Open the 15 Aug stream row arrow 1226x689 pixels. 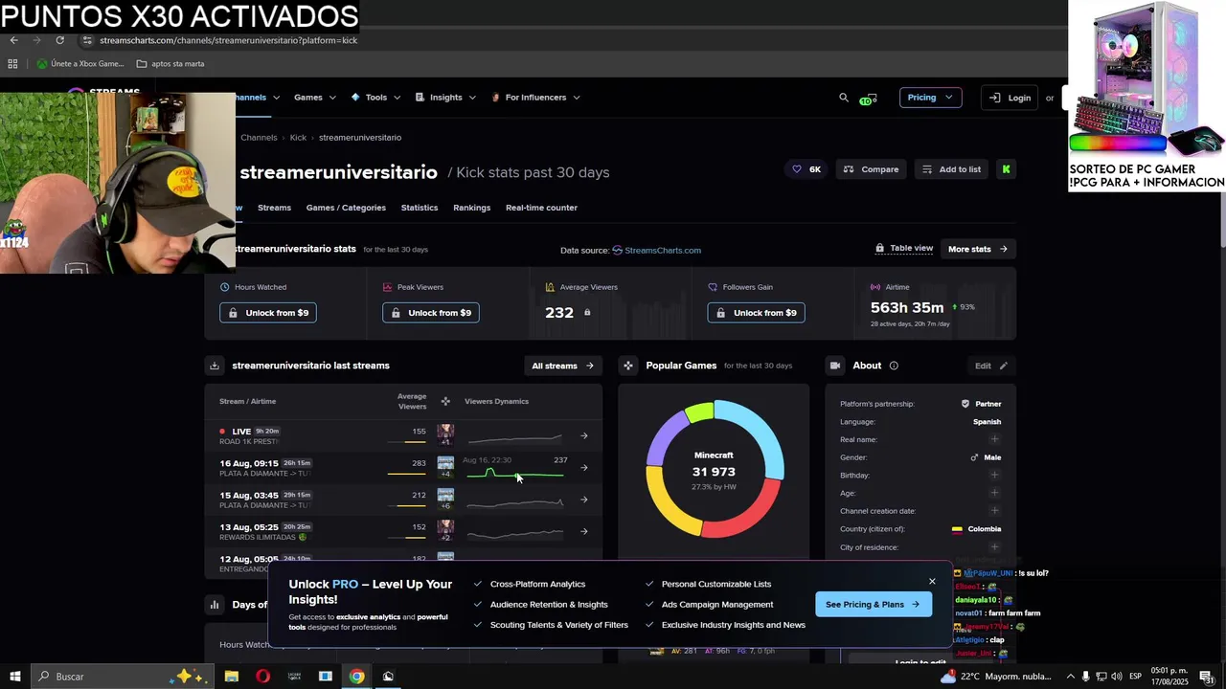(584, 500)
